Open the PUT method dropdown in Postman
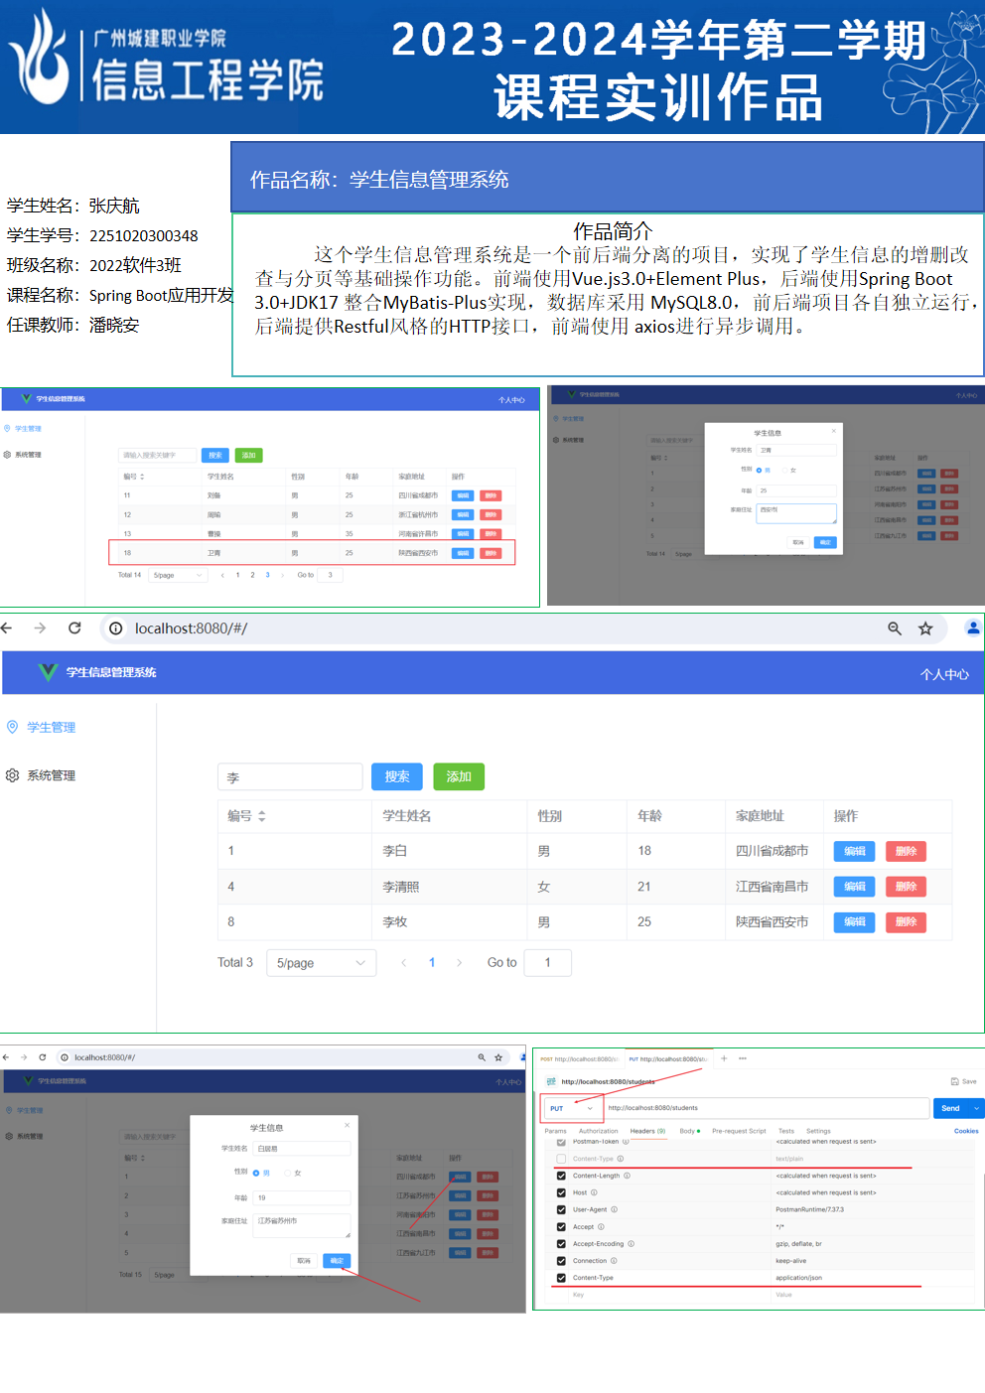 coord(571,1108)
